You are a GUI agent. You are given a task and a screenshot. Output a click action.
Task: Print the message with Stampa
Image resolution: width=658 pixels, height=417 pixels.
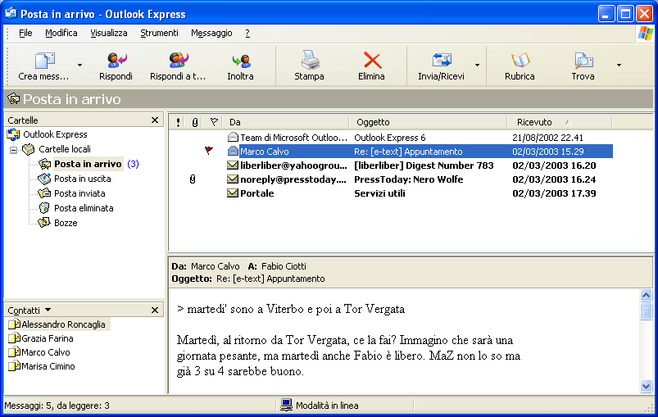(309, 66)
